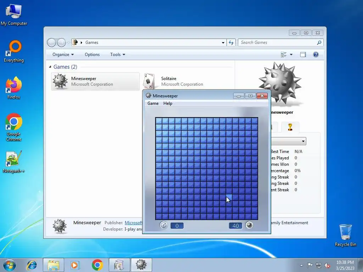Switch to the trophy statistics tab
The width and height of the screenshot is (363, 272).
click(x=290, y=127)
